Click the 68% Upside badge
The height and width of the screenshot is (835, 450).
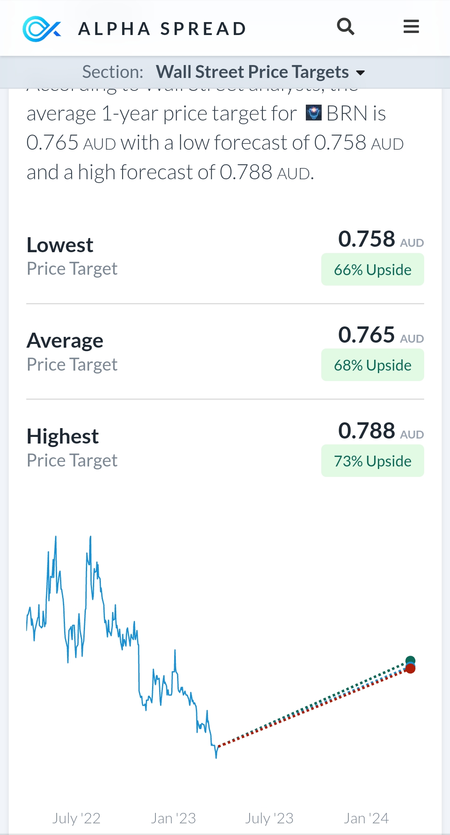pos(372,365)
